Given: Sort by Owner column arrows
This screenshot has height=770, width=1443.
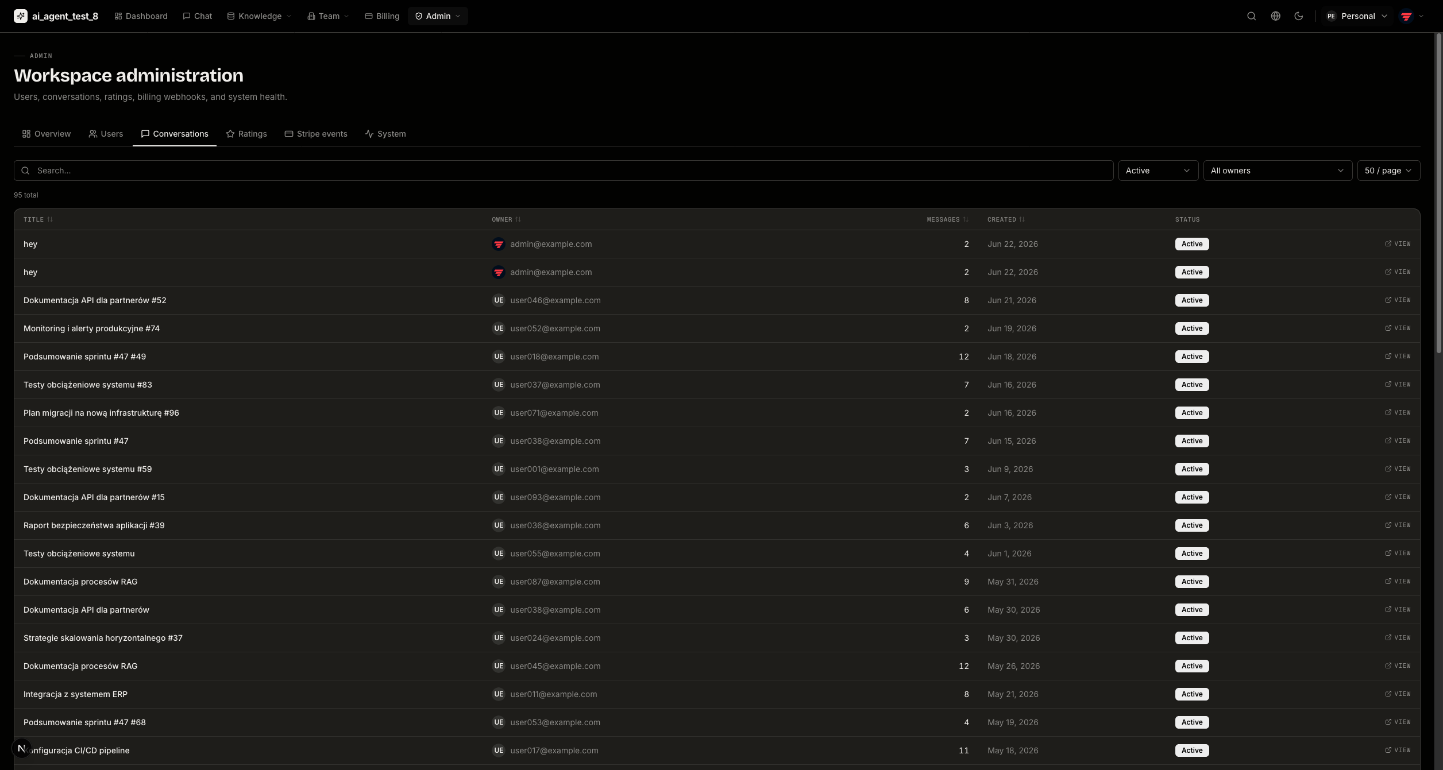Looking at the screenshot, I should [518, 219].
